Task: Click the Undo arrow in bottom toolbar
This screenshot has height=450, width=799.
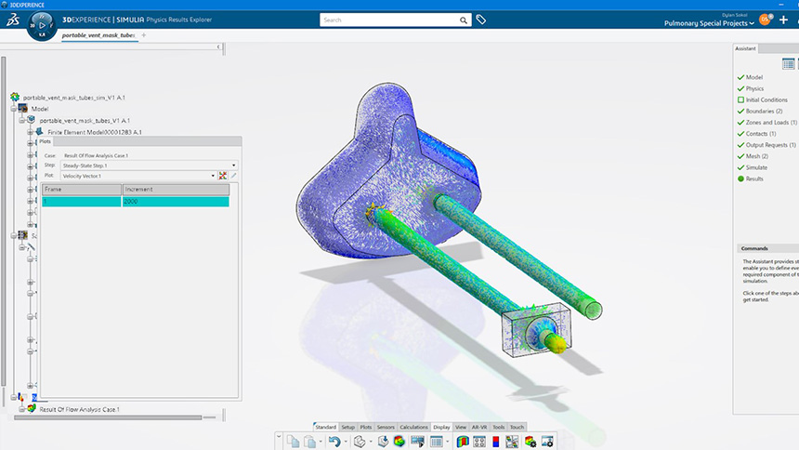Action: [x=334, y=441]
